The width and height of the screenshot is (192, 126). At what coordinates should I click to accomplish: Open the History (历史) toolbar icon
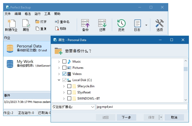[121, 25]
